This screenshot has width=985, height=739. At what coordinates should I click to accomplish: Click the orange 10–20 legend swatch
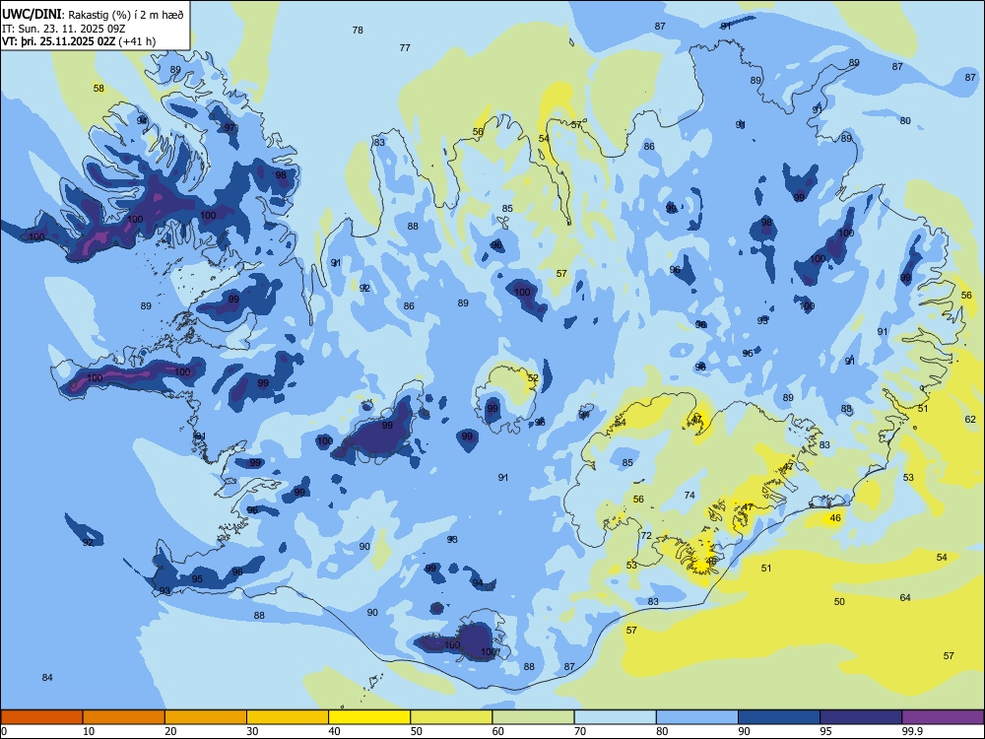pos(124,717)
